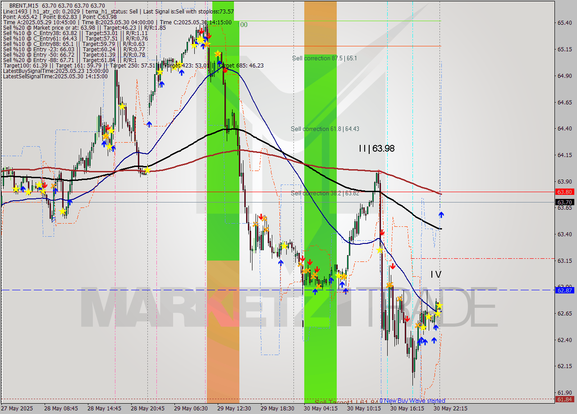Click the orange star near Target 685 label
Screen dimensions: 577x414
coord(218,54)
